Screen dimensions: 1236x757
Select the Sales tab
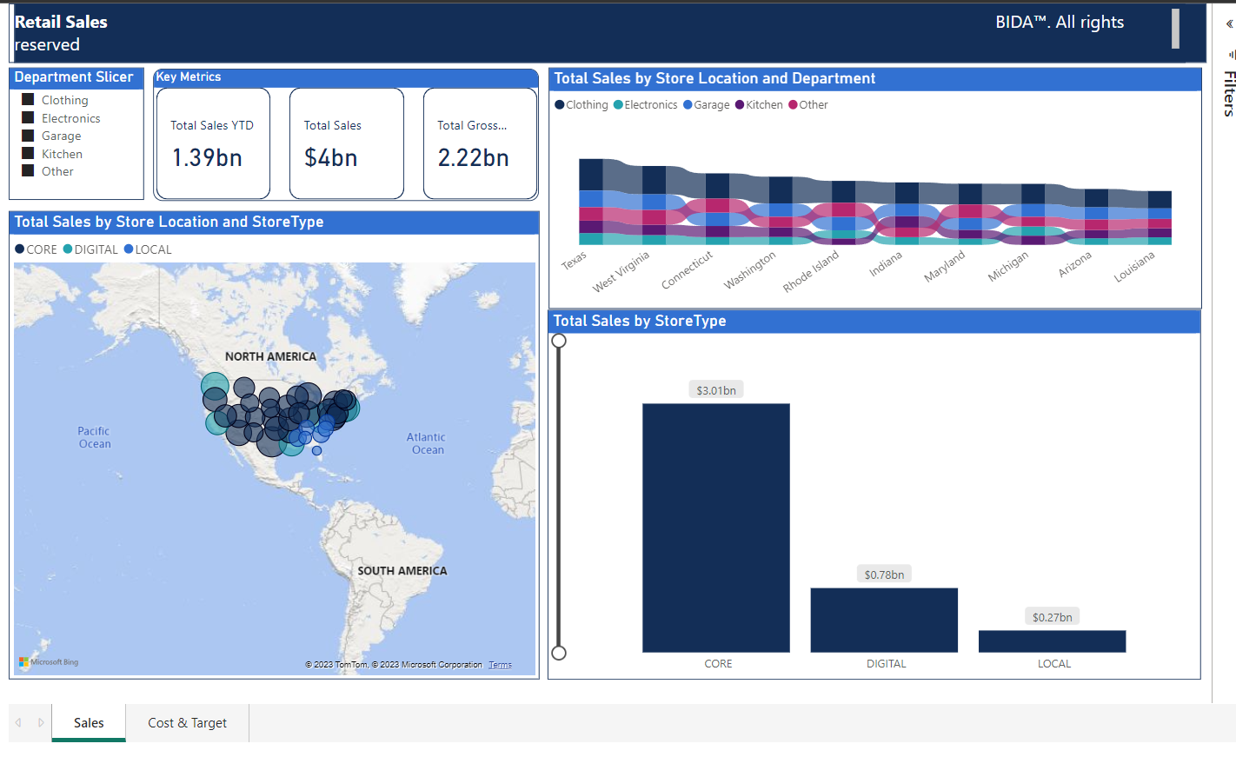click(88, 722)
